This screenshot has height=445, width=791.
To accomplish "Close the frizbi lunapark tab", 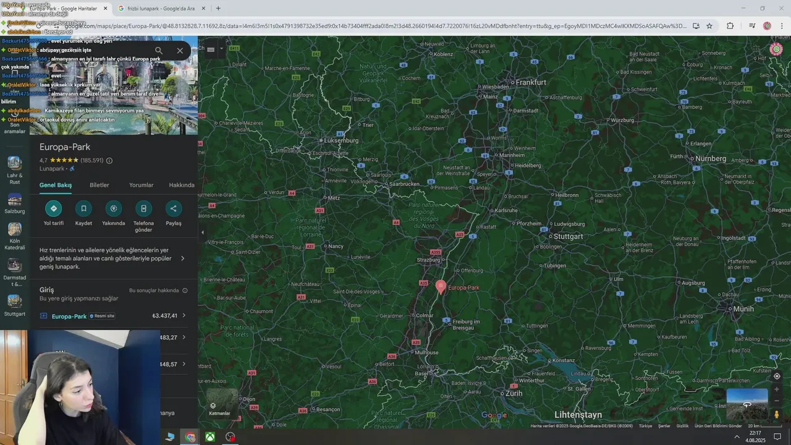I will click(x=203, y=9).
